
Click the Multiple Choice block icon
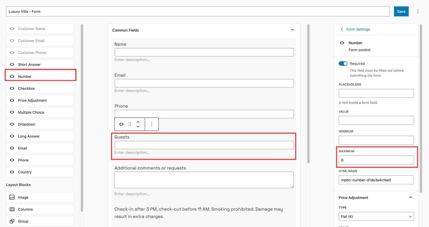coord(12,112)
